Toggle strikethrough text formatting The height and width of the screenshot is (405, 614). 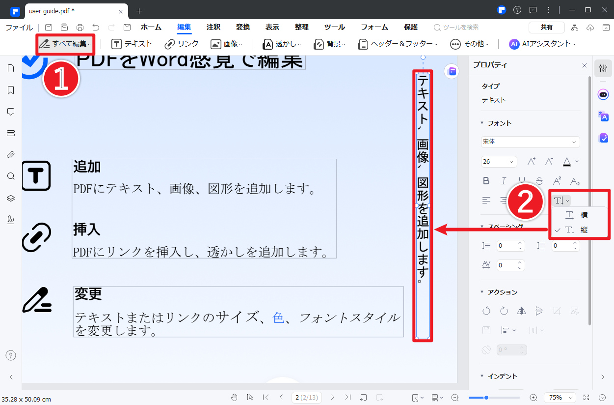click(539, 181)
